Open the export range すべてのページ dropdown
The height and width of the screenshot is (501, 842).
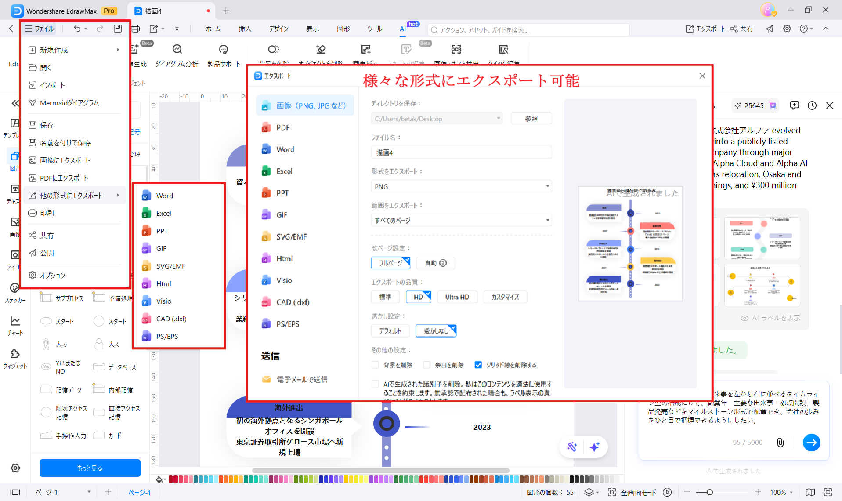(x=461, y=220)
